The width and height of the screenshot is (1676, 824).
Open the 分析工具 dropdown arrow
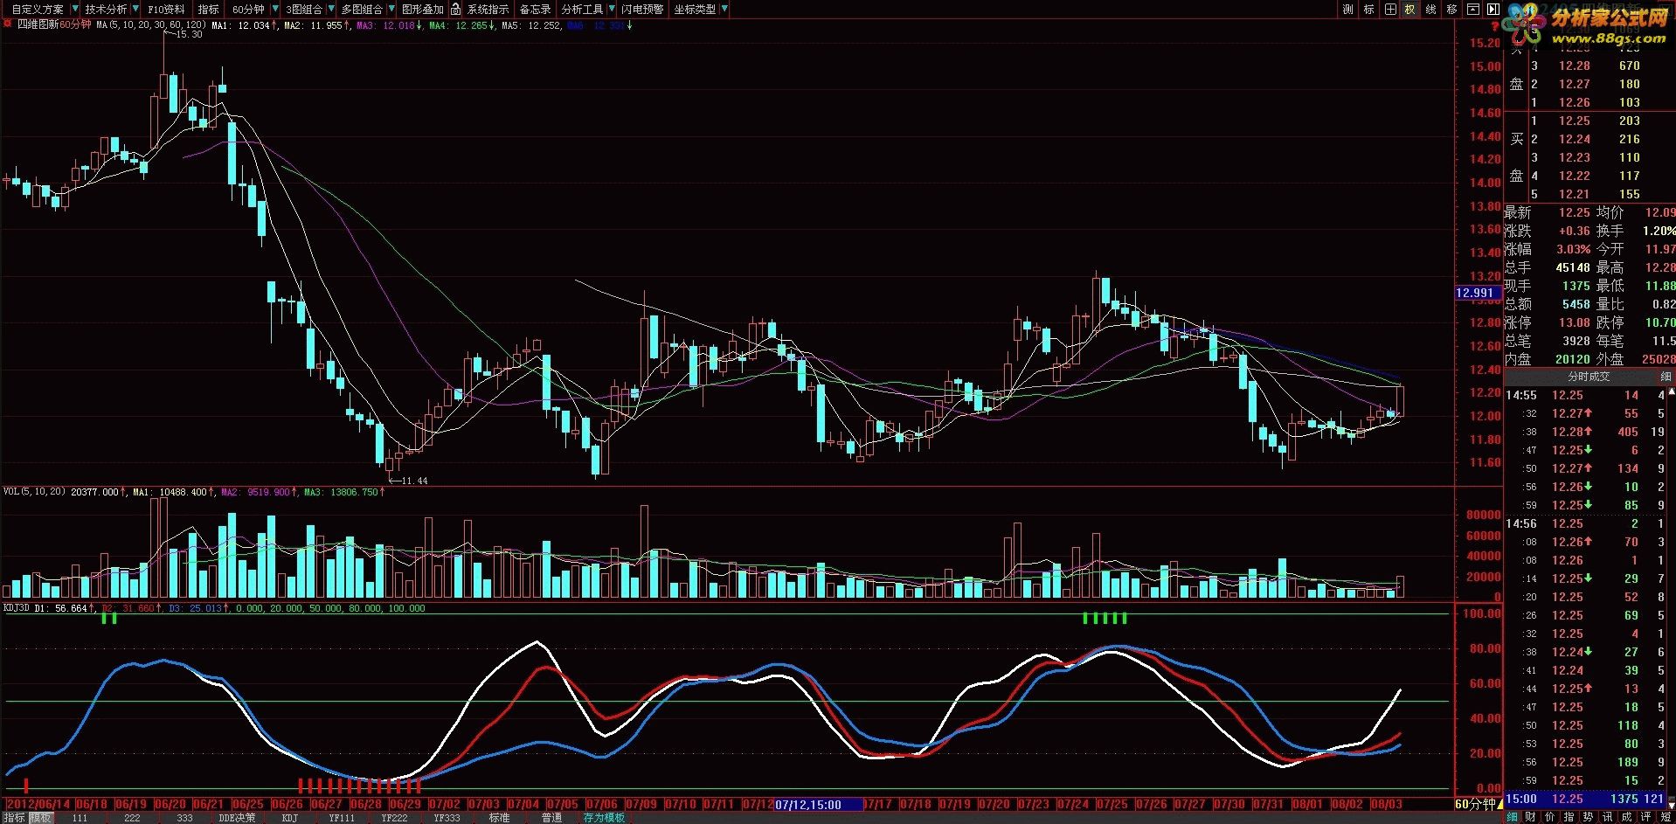(611, 9)
